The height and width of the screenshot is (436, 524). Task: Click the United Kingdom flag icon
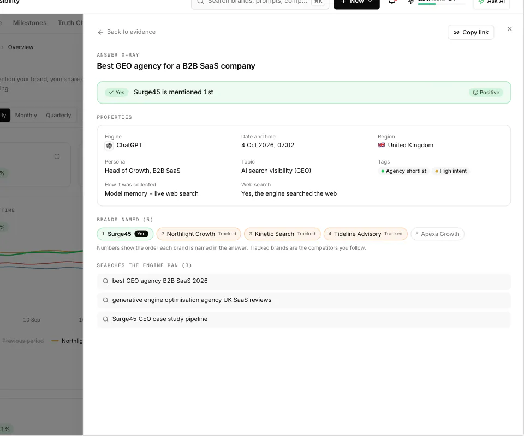point(382,145)
